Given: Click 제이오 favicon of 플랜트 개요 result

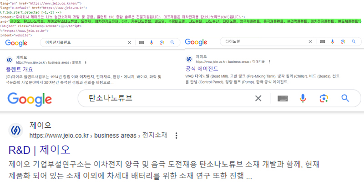Looking at the screenshot, I should point(9,60).
